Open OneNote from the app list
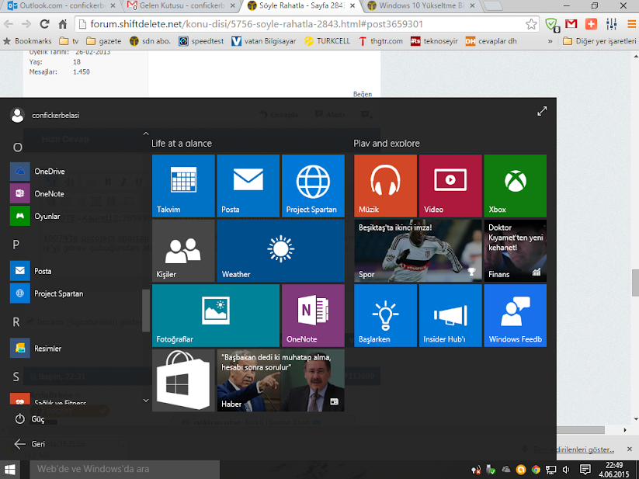 (x=75, y=194)
